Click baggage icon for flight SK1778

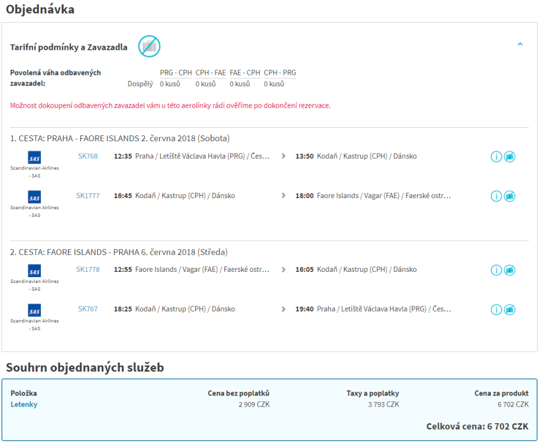510,270
